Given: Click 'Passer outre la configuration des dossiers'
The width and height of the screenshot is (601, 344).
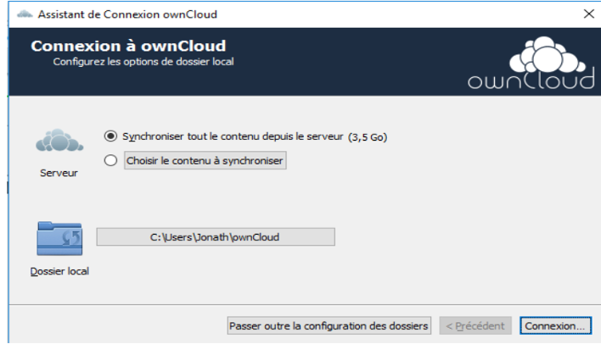Looking at the screenshot, I should point(329,325).
